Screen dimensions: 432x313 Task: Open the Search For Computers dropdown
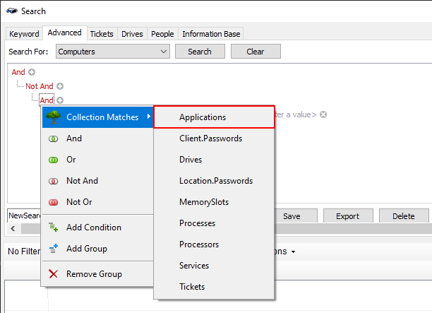[164, 52]
